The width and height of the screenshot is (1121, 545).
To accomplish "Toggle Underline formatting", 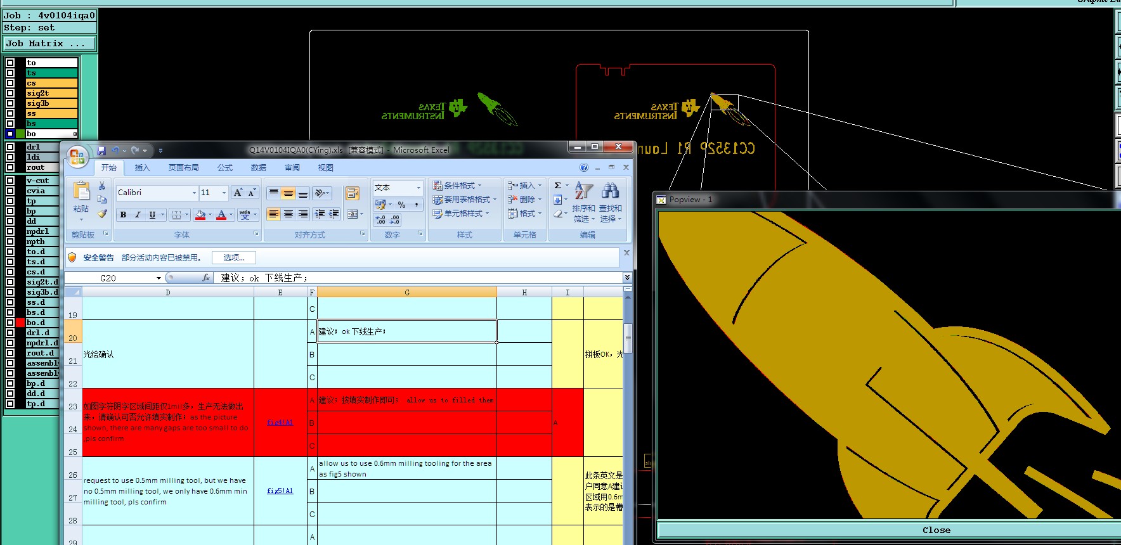I will pyautogui.click(x=152, y=215).
